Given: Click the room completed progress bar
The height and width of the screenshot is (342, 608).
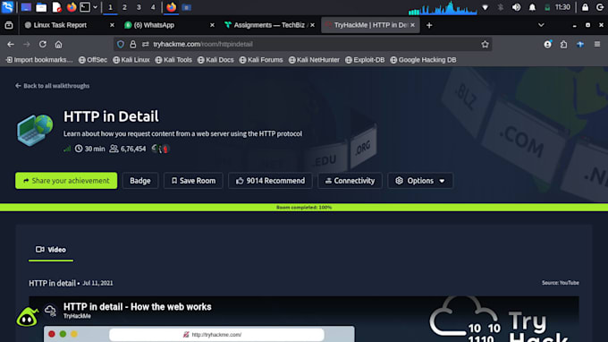Looking at the screenshot, I should [x=304, y=208].
